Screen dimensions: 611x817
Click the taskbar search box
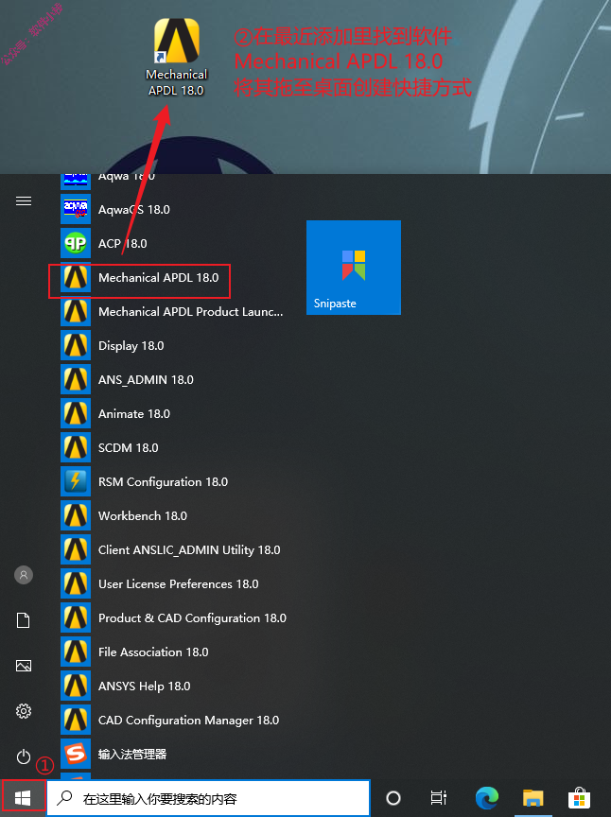tap(208, 798)
